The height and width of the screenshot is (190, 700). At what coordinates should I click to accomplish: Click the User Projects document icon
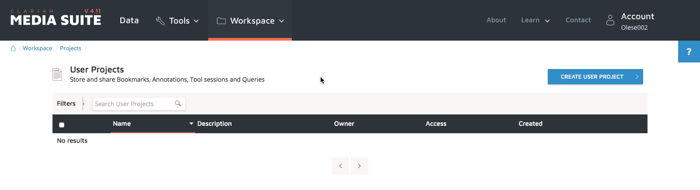(x=57, y=75)
